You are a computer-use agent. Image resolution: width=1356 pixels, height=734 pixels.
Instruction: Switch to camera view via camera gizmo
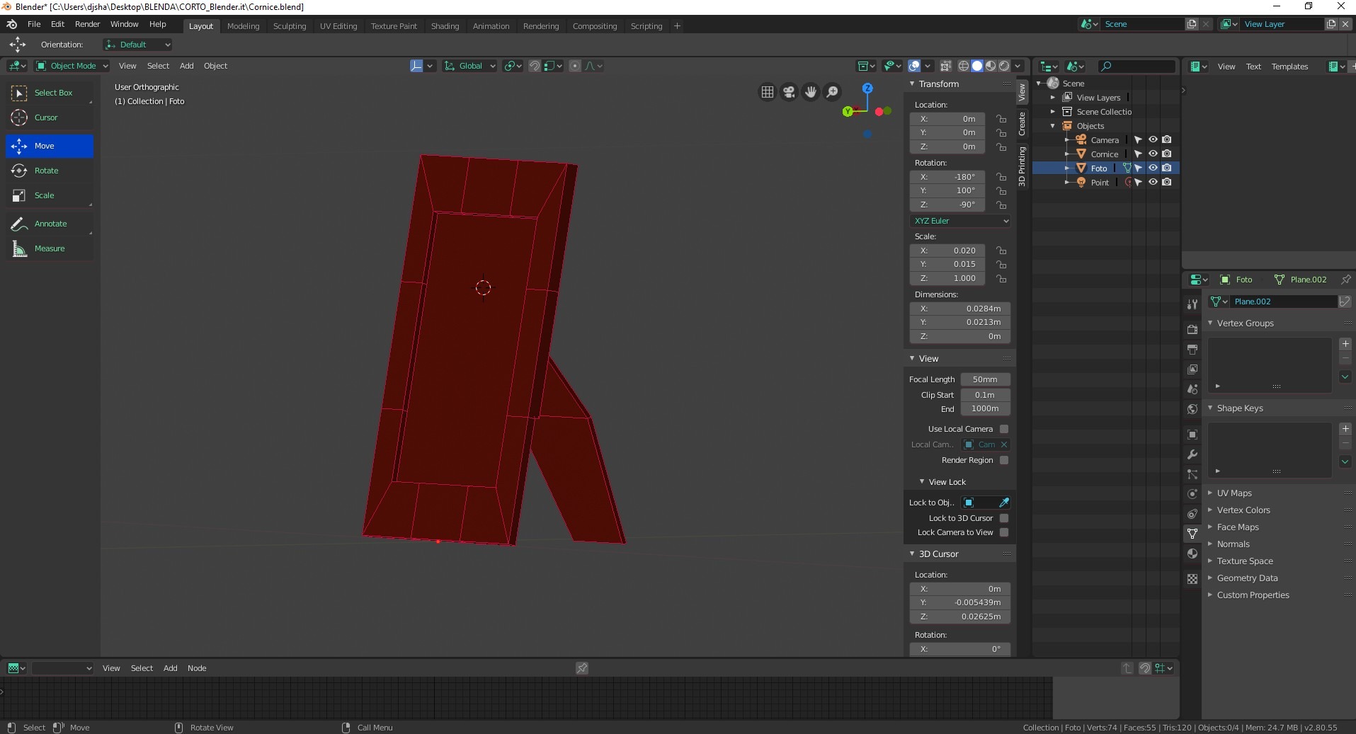point(789,92)
